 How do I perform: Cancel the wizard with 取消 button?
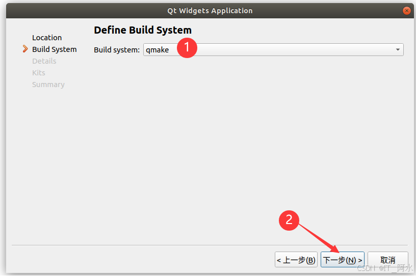[x=387, y=260]
